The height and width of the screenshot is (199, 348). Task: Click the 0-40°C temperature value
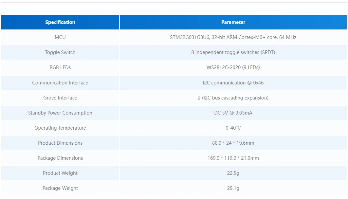[233, 128]
